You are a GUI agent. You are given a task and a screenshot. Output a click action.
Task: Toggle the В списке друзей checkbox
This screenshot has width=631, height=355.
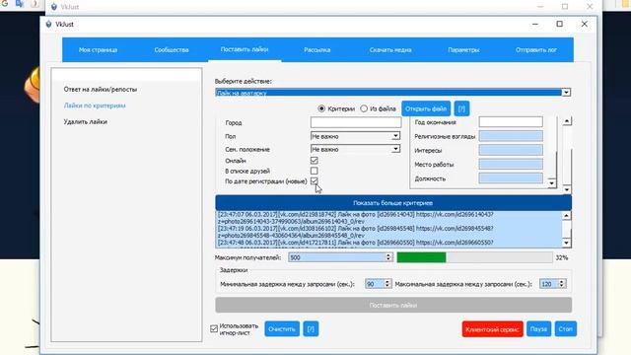point(314,171)
